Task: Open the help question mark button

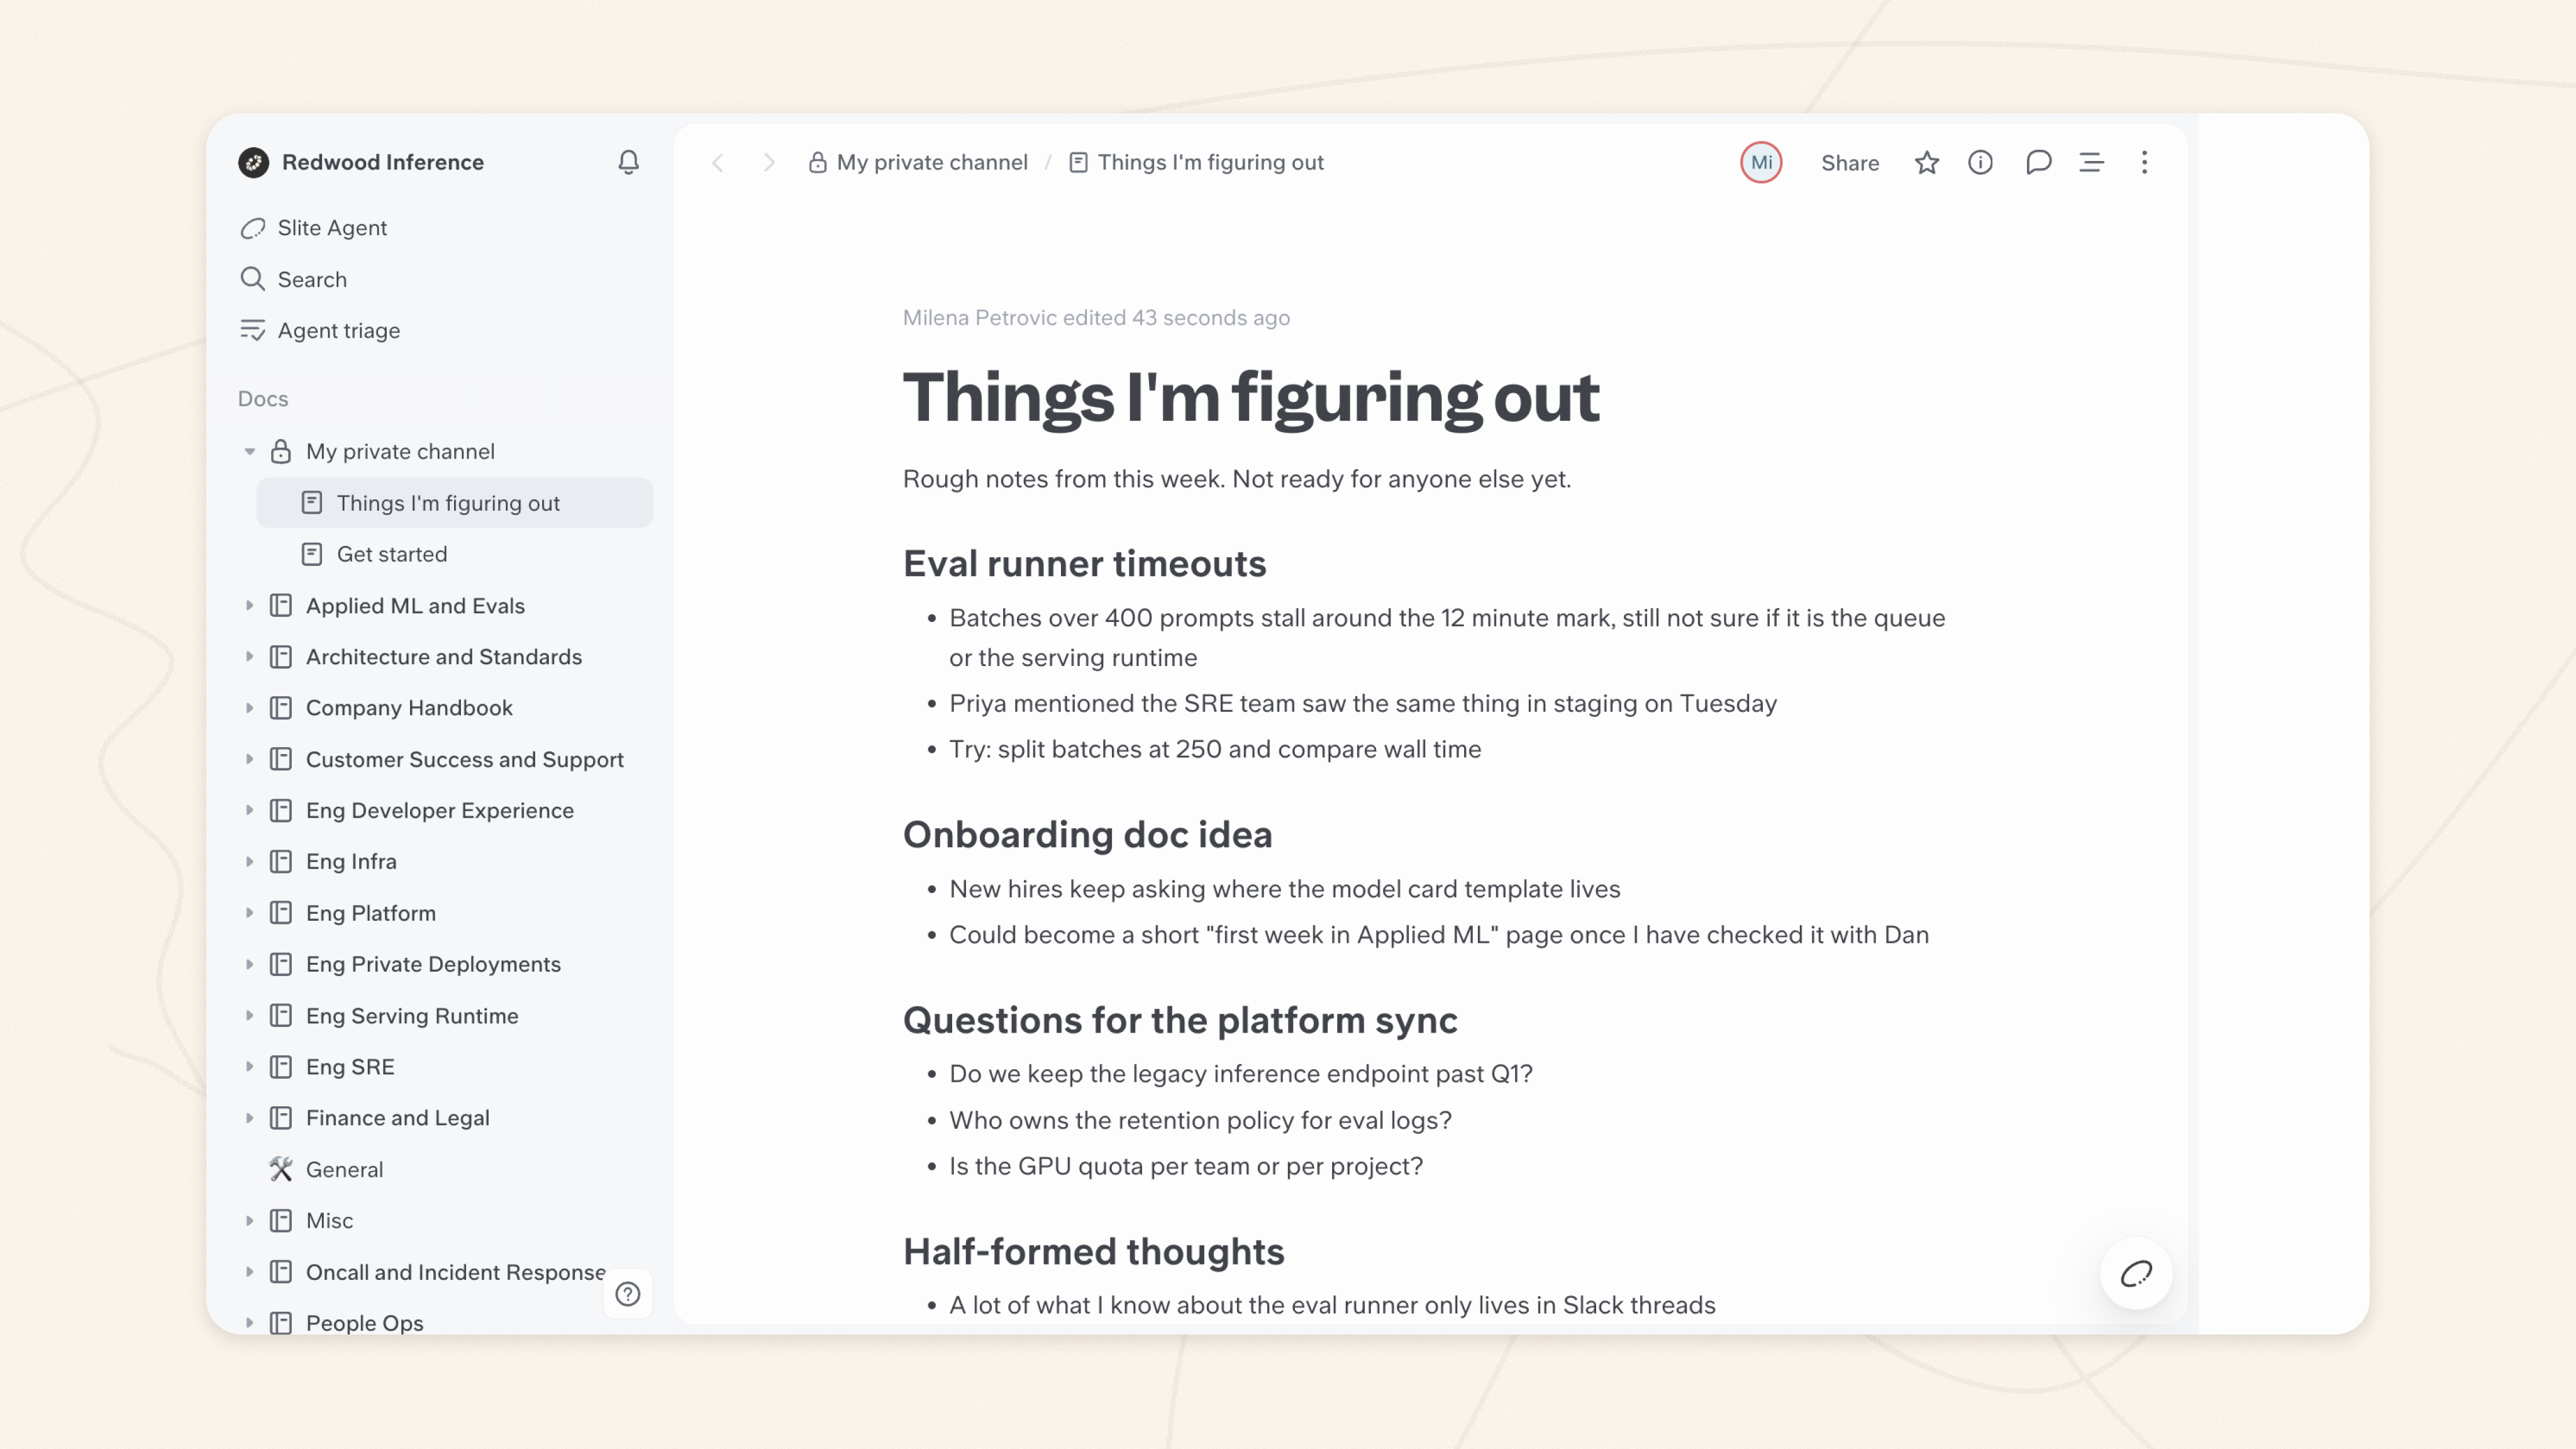Action: (x=628, y=1294)
